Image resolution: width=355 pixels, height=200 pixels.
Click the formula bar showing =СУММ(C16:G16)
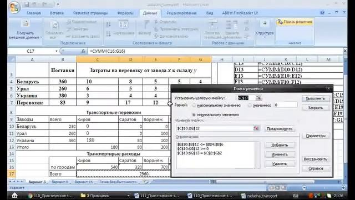pos(215,51)
